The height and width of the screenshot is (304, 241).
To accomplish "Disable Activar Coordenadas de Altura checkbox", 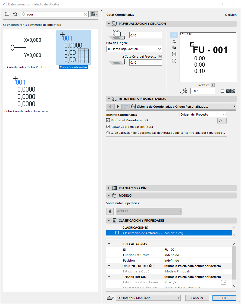I will tap(108, 127).
